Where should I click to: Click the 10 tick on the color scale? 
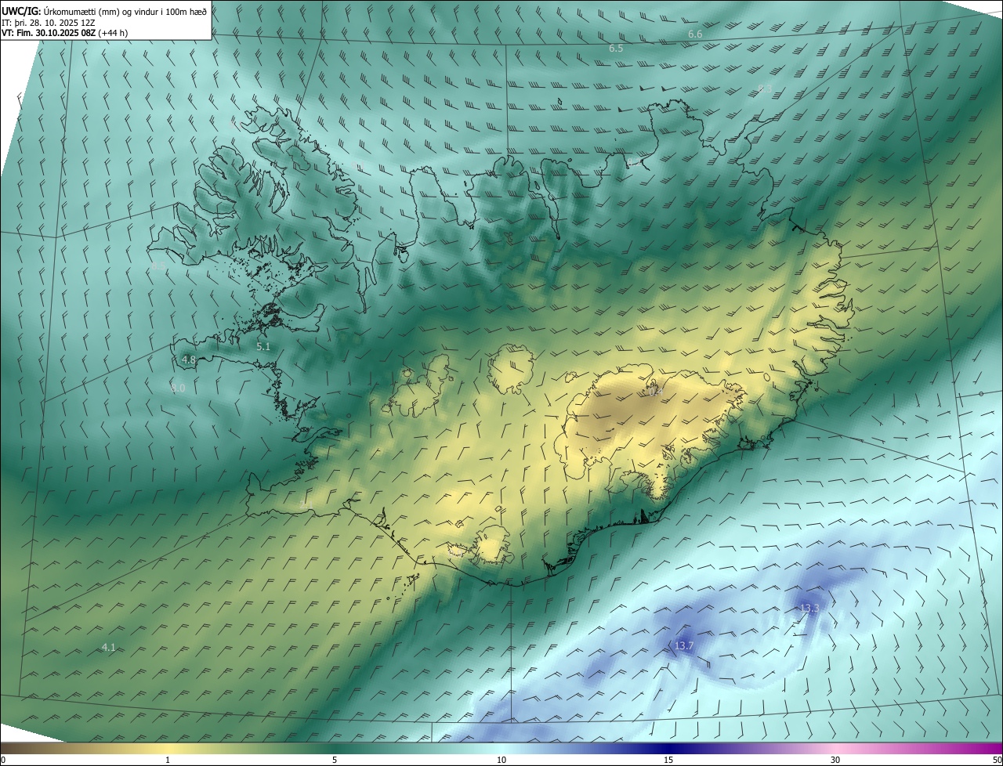pos(501,760)
